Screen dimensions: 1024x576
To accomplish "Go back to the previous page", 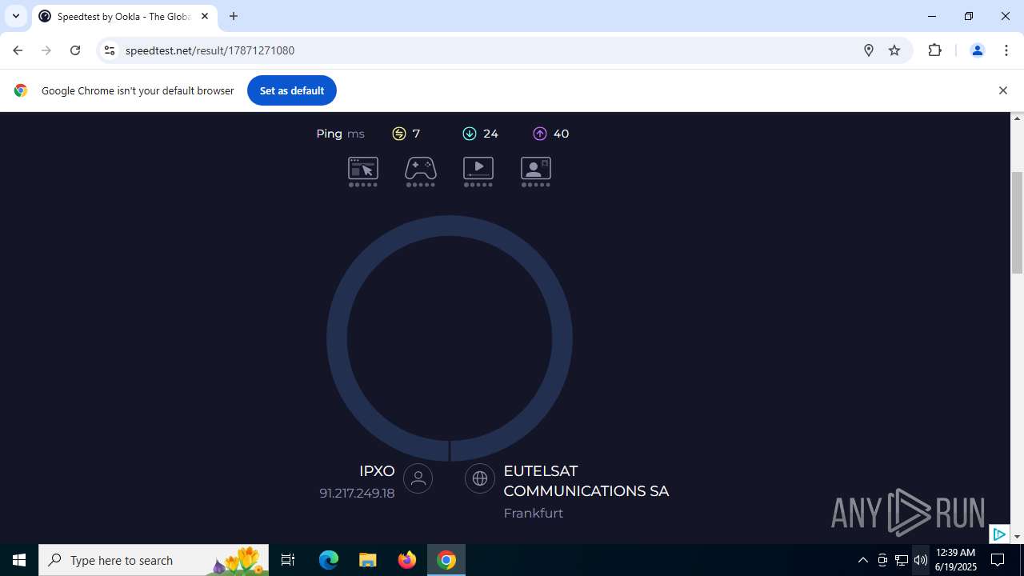I will coord(18,50).
